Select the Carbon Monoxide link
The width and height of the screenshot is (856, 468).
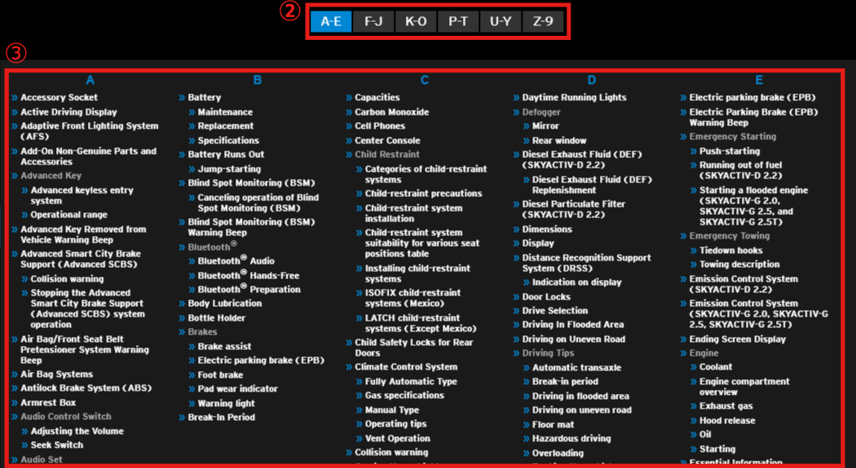[x=391, y=112]
